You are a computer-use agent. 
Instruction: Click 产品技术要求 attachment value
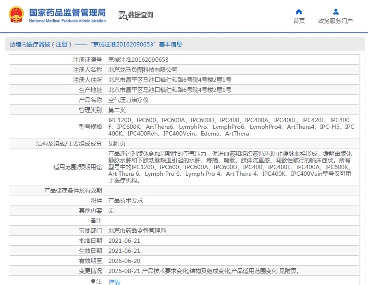[125, 201]
